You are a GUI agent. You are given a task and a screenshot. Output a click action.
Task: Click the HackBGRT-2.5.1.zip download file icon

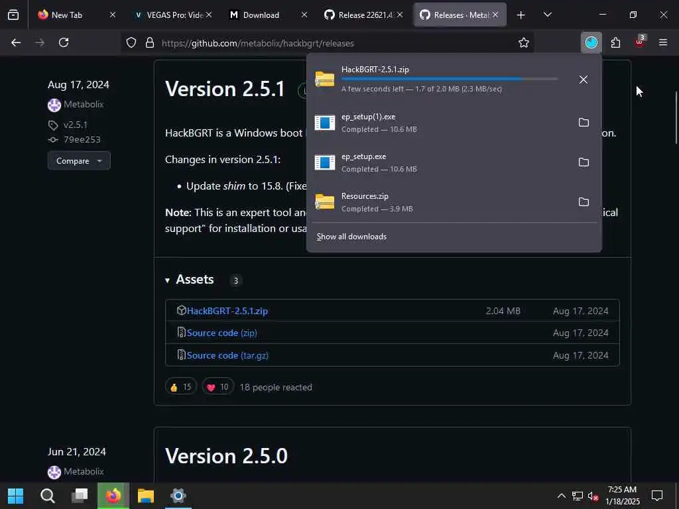325,80
